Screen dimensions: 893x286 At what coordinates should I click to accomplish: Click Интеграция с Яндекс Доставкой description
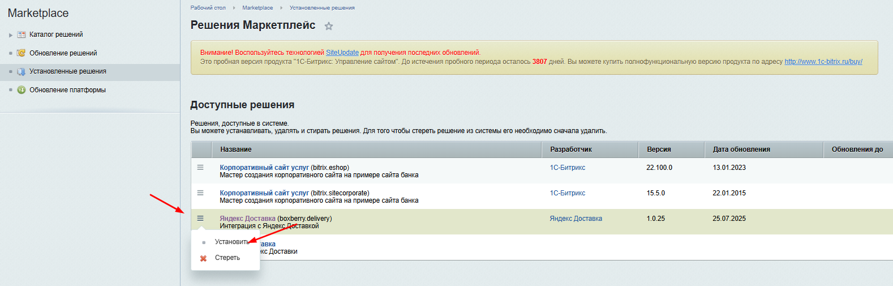[x=269, y=226]
